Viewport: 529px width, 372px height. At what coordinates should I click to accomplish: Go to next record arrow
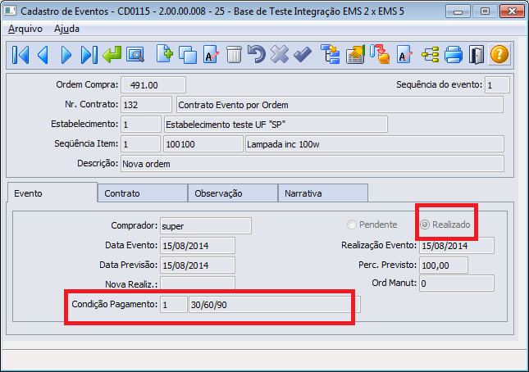coord(66,55)
